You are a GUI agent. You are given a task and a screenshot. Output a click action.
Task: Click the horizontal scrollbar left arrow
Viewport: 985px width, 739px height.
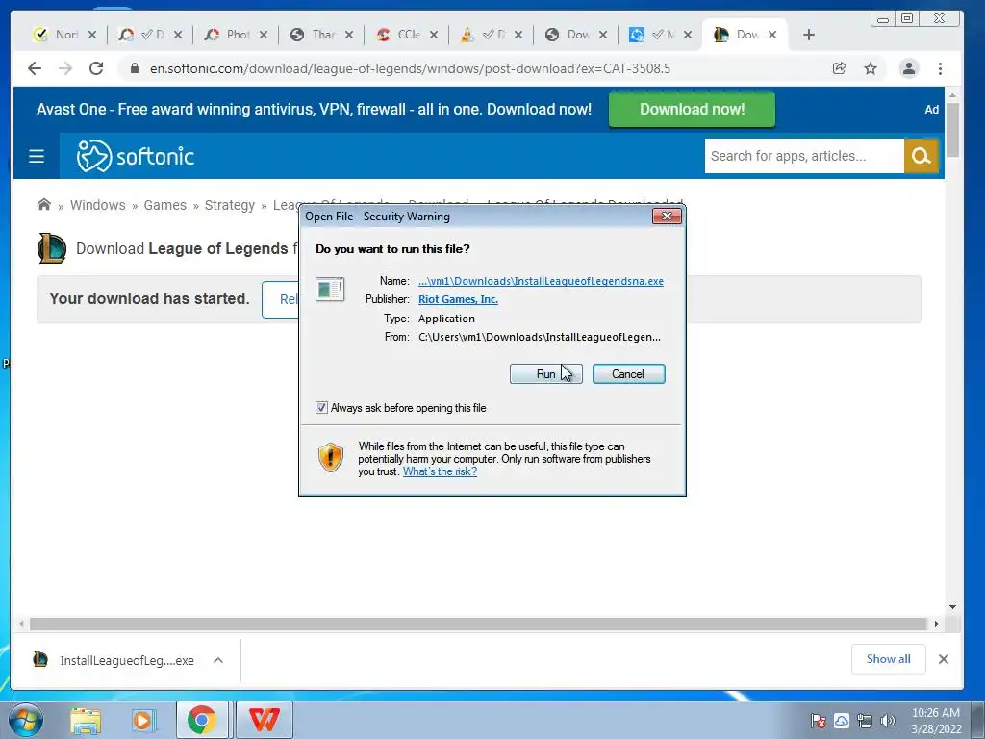coord(21,624)
